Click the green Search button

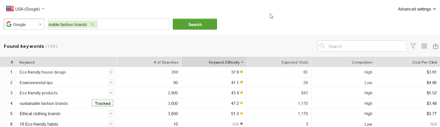pos(195,24)
